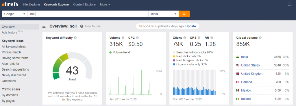Select Phrase match in the sidebar

(11, 52)
